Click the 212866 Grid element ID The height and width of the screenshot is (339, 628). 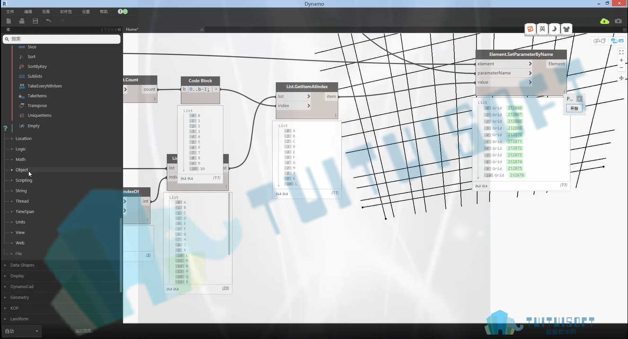click(515, 108)
